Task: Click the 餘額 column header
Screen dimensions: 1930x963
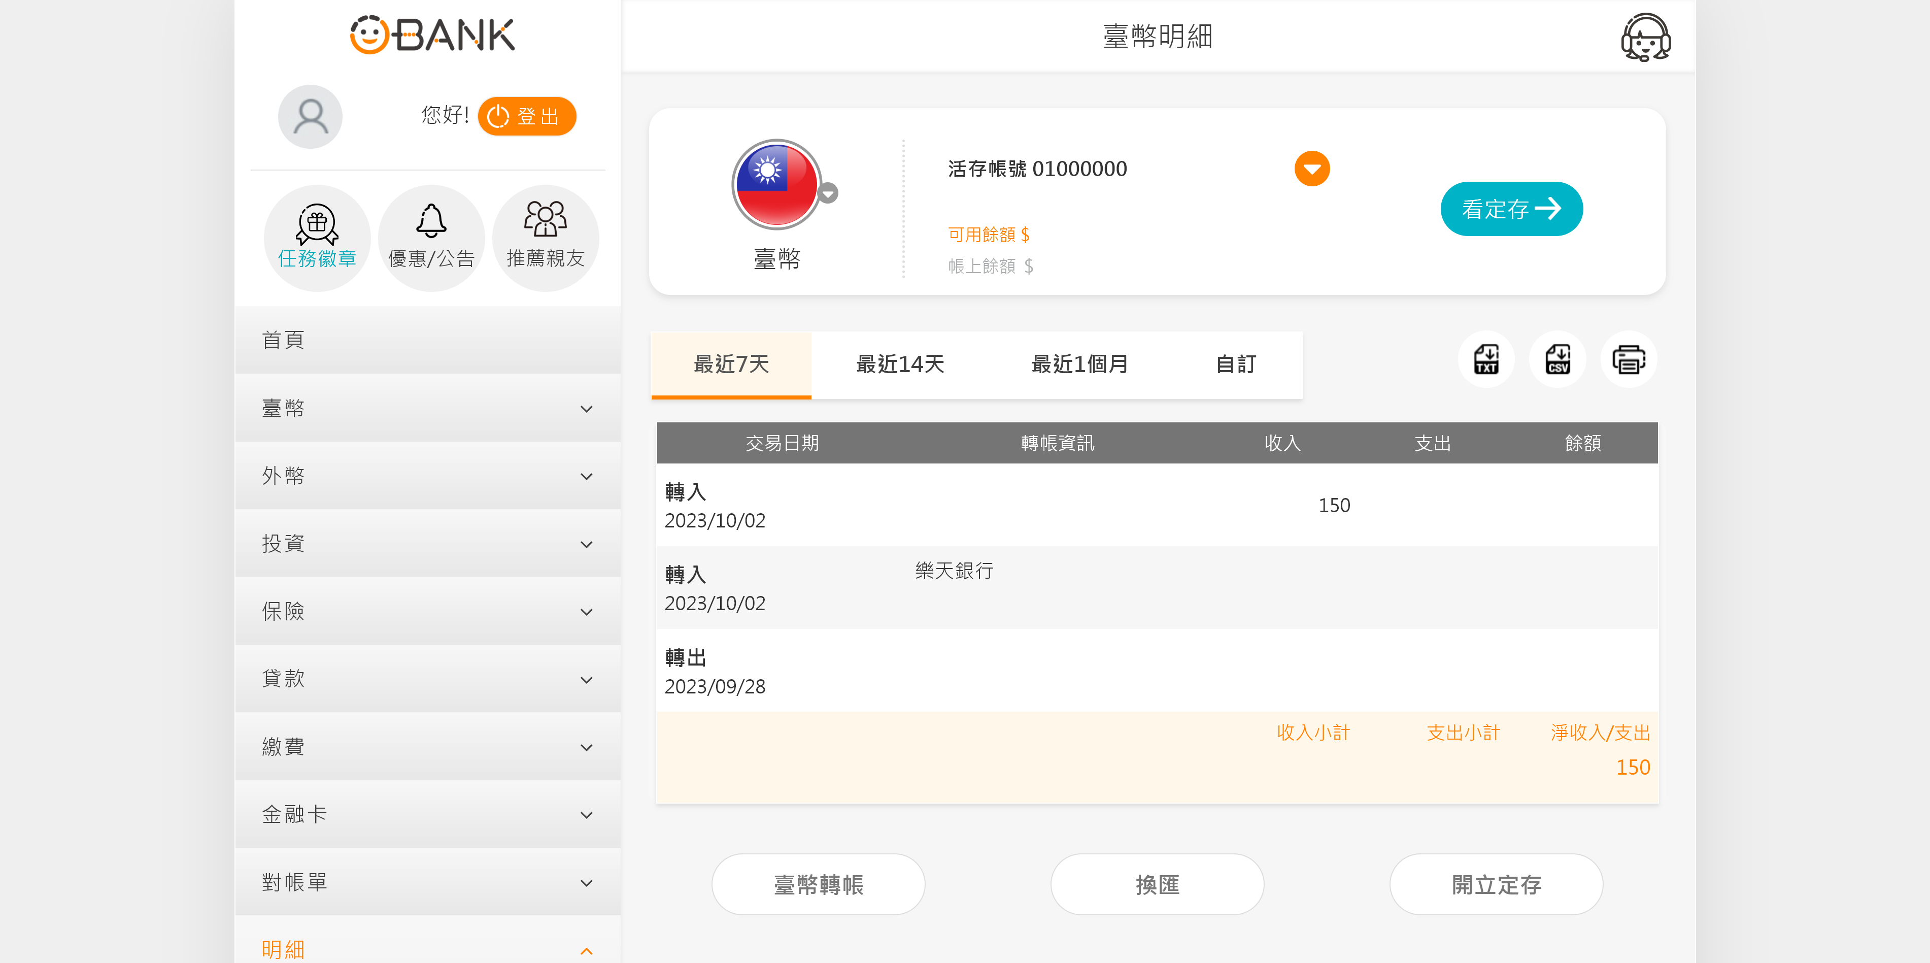Action: [x=1582, y=443]
